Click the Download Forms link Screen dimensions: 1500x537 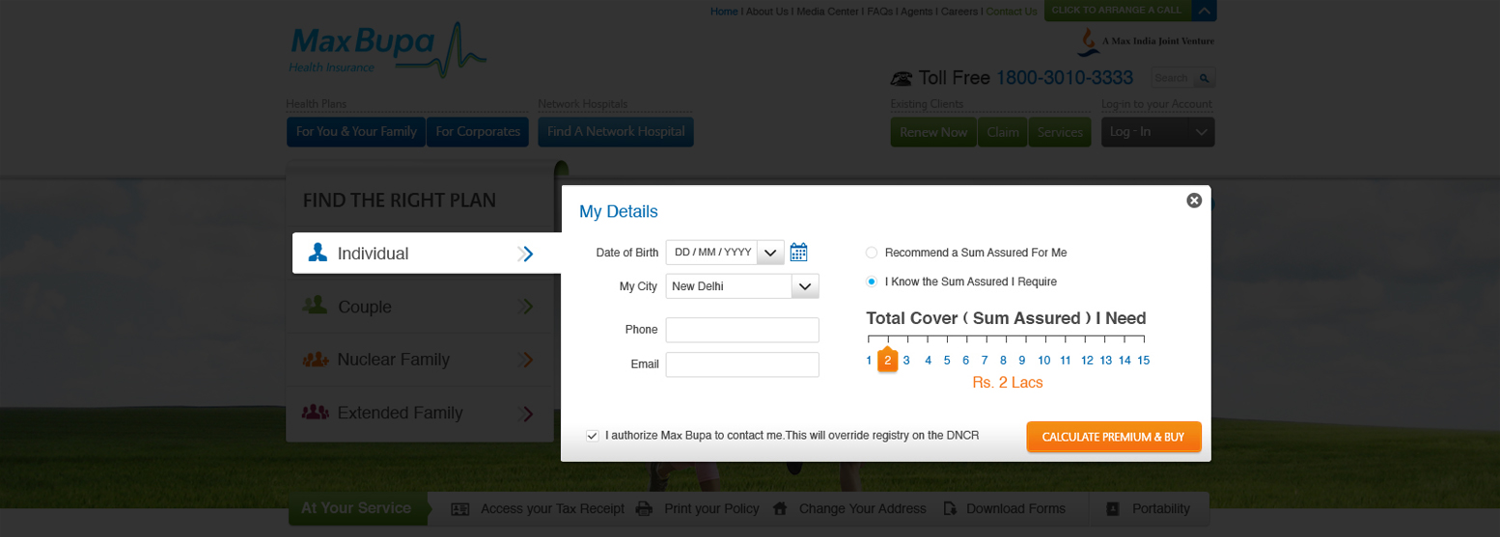pos(1015,509)
